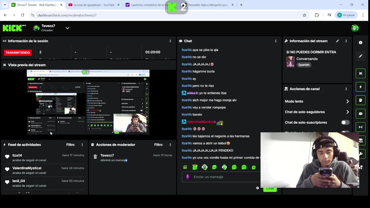Click the Tevezz7 creator avatar

[x=36, y=28]
